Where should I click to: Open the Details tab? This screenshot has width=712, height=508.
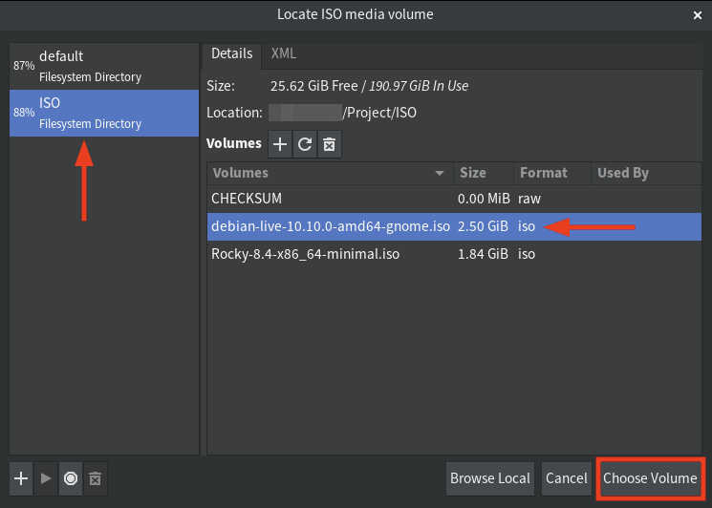pyautogui.click(x=231, y=53)
